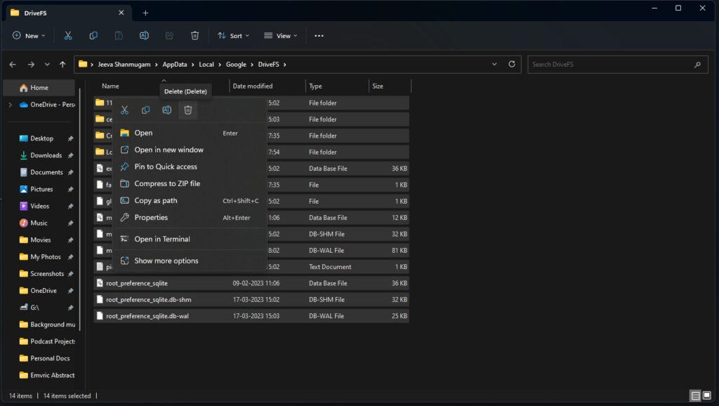Screen dimensions: 719x406
Task: Click AppData in the address path
Action: (175, 65)
